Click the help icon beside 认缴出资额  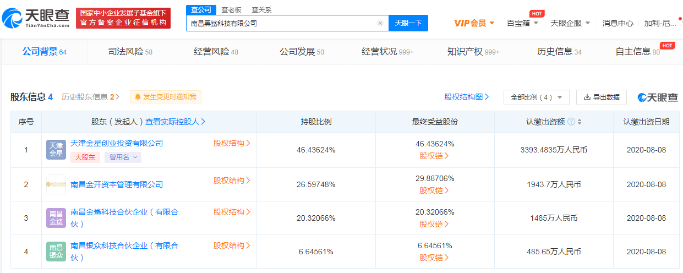(x=571, y=122)
